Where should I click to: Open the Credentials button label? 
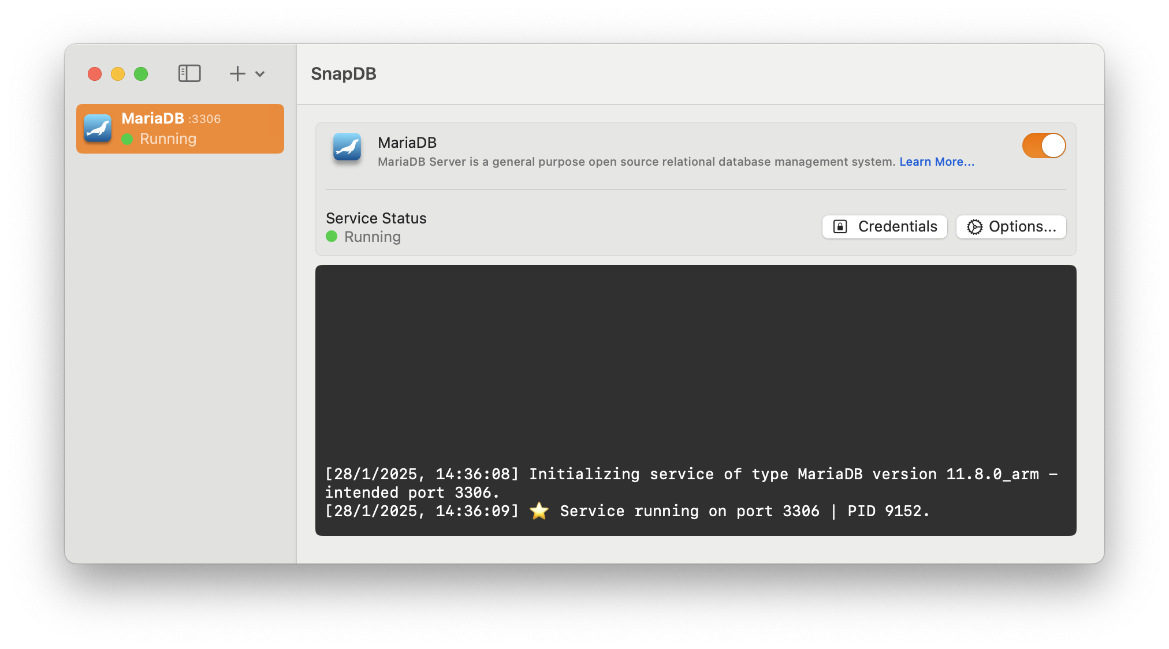897,227
